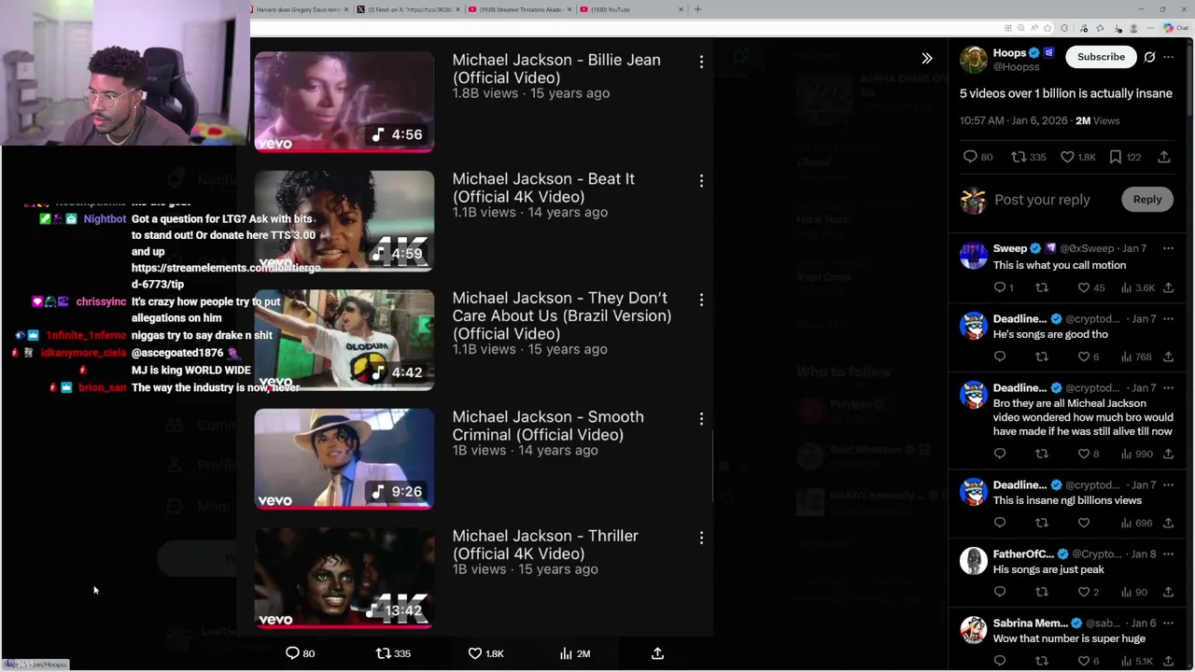
Task: Open more menu on FatherOfC reply
Action: (x=1167, y=553)
